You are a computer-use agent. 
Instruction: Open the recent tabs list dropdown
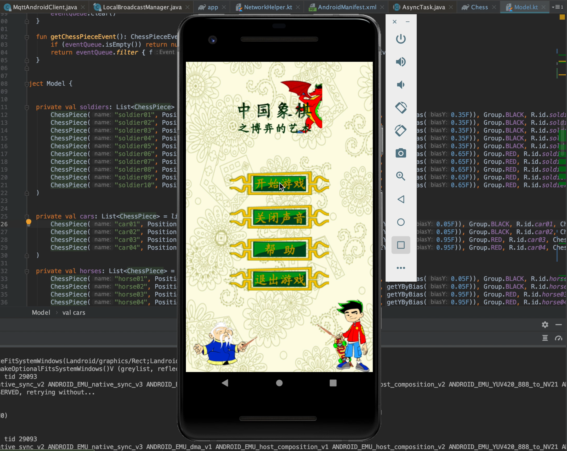(557, 7)
